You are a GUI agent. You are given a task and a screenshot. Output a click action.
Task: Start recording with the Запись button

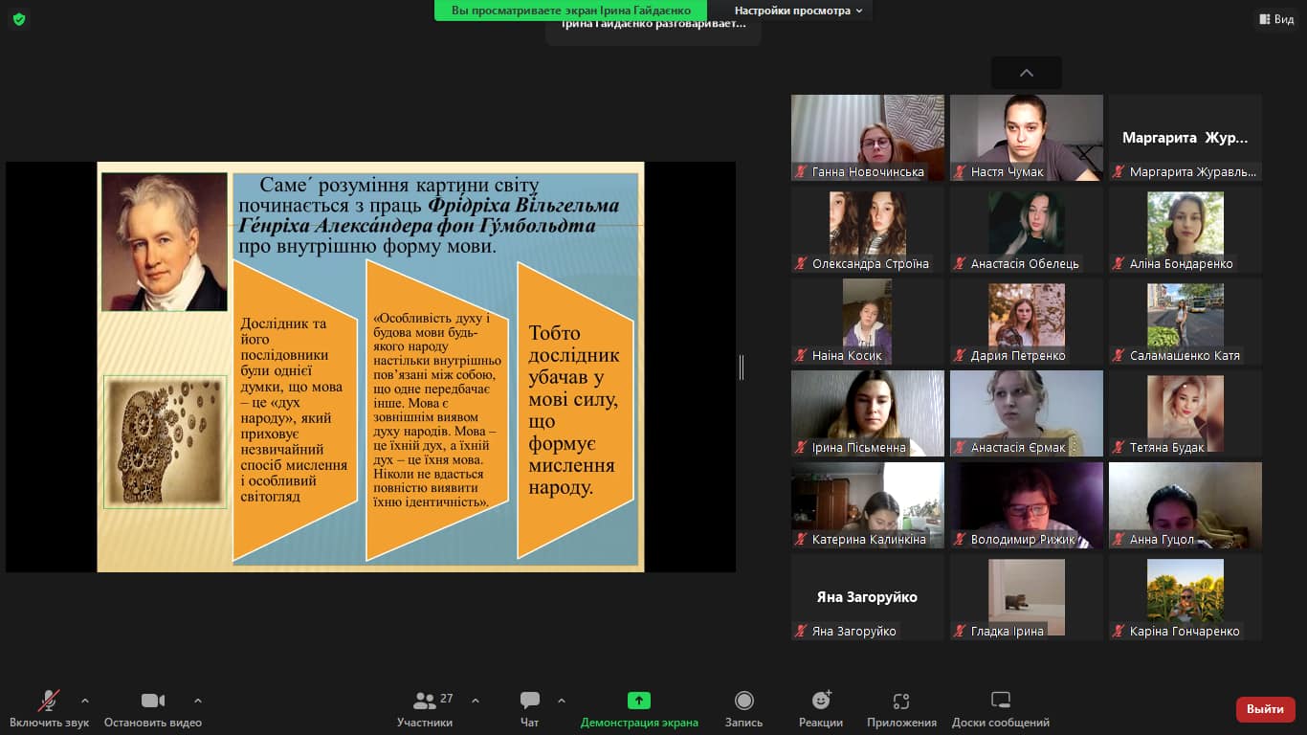[x=743, y=708]
